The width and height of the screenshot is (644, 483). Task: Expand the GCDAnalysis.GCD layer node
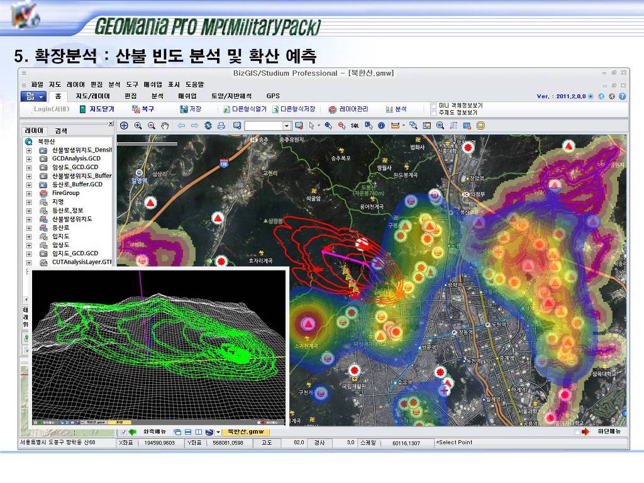click(28, 159)
